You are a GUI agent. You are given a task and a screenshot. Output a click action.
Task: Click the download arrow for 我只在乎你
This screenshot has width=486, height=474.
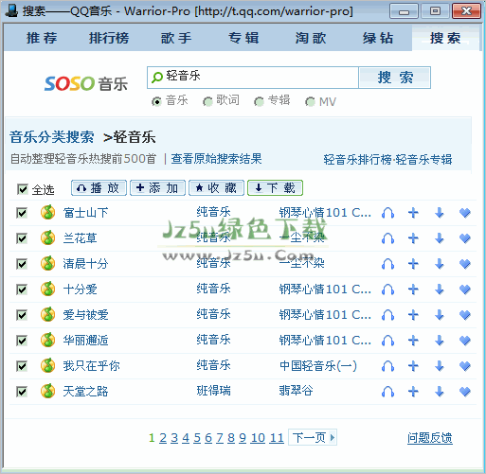(440, 366)
